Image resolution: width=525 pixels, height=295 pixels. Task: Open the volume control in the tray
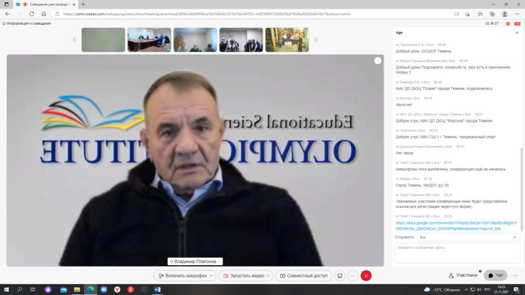pyautogui.click(x=479, y=290)
